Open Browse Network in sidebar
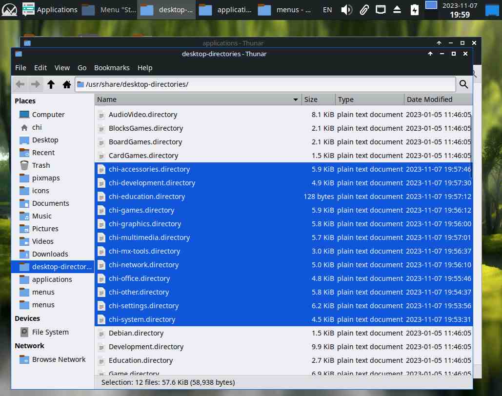The height and width of the screenshot is (396, 502). point(59,359)
